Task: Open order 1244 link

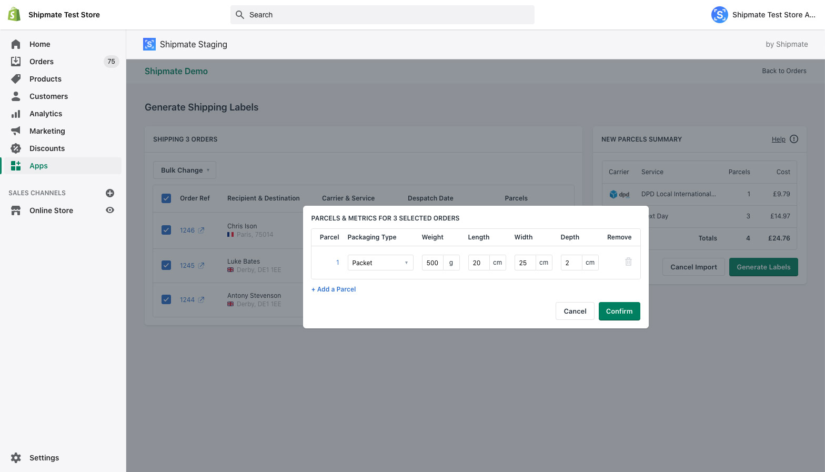Action: pos(187,300)
